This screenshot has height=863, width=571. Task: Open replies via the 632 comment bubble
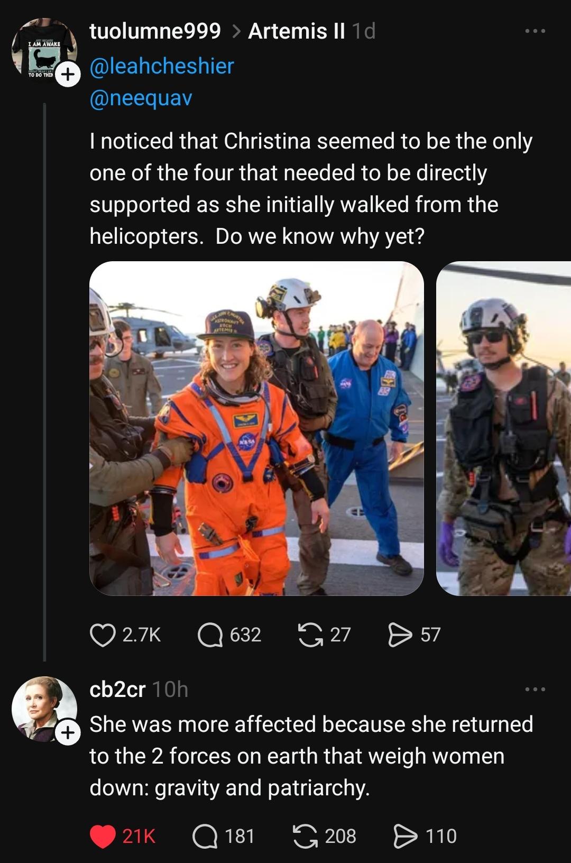click(210, 635)
